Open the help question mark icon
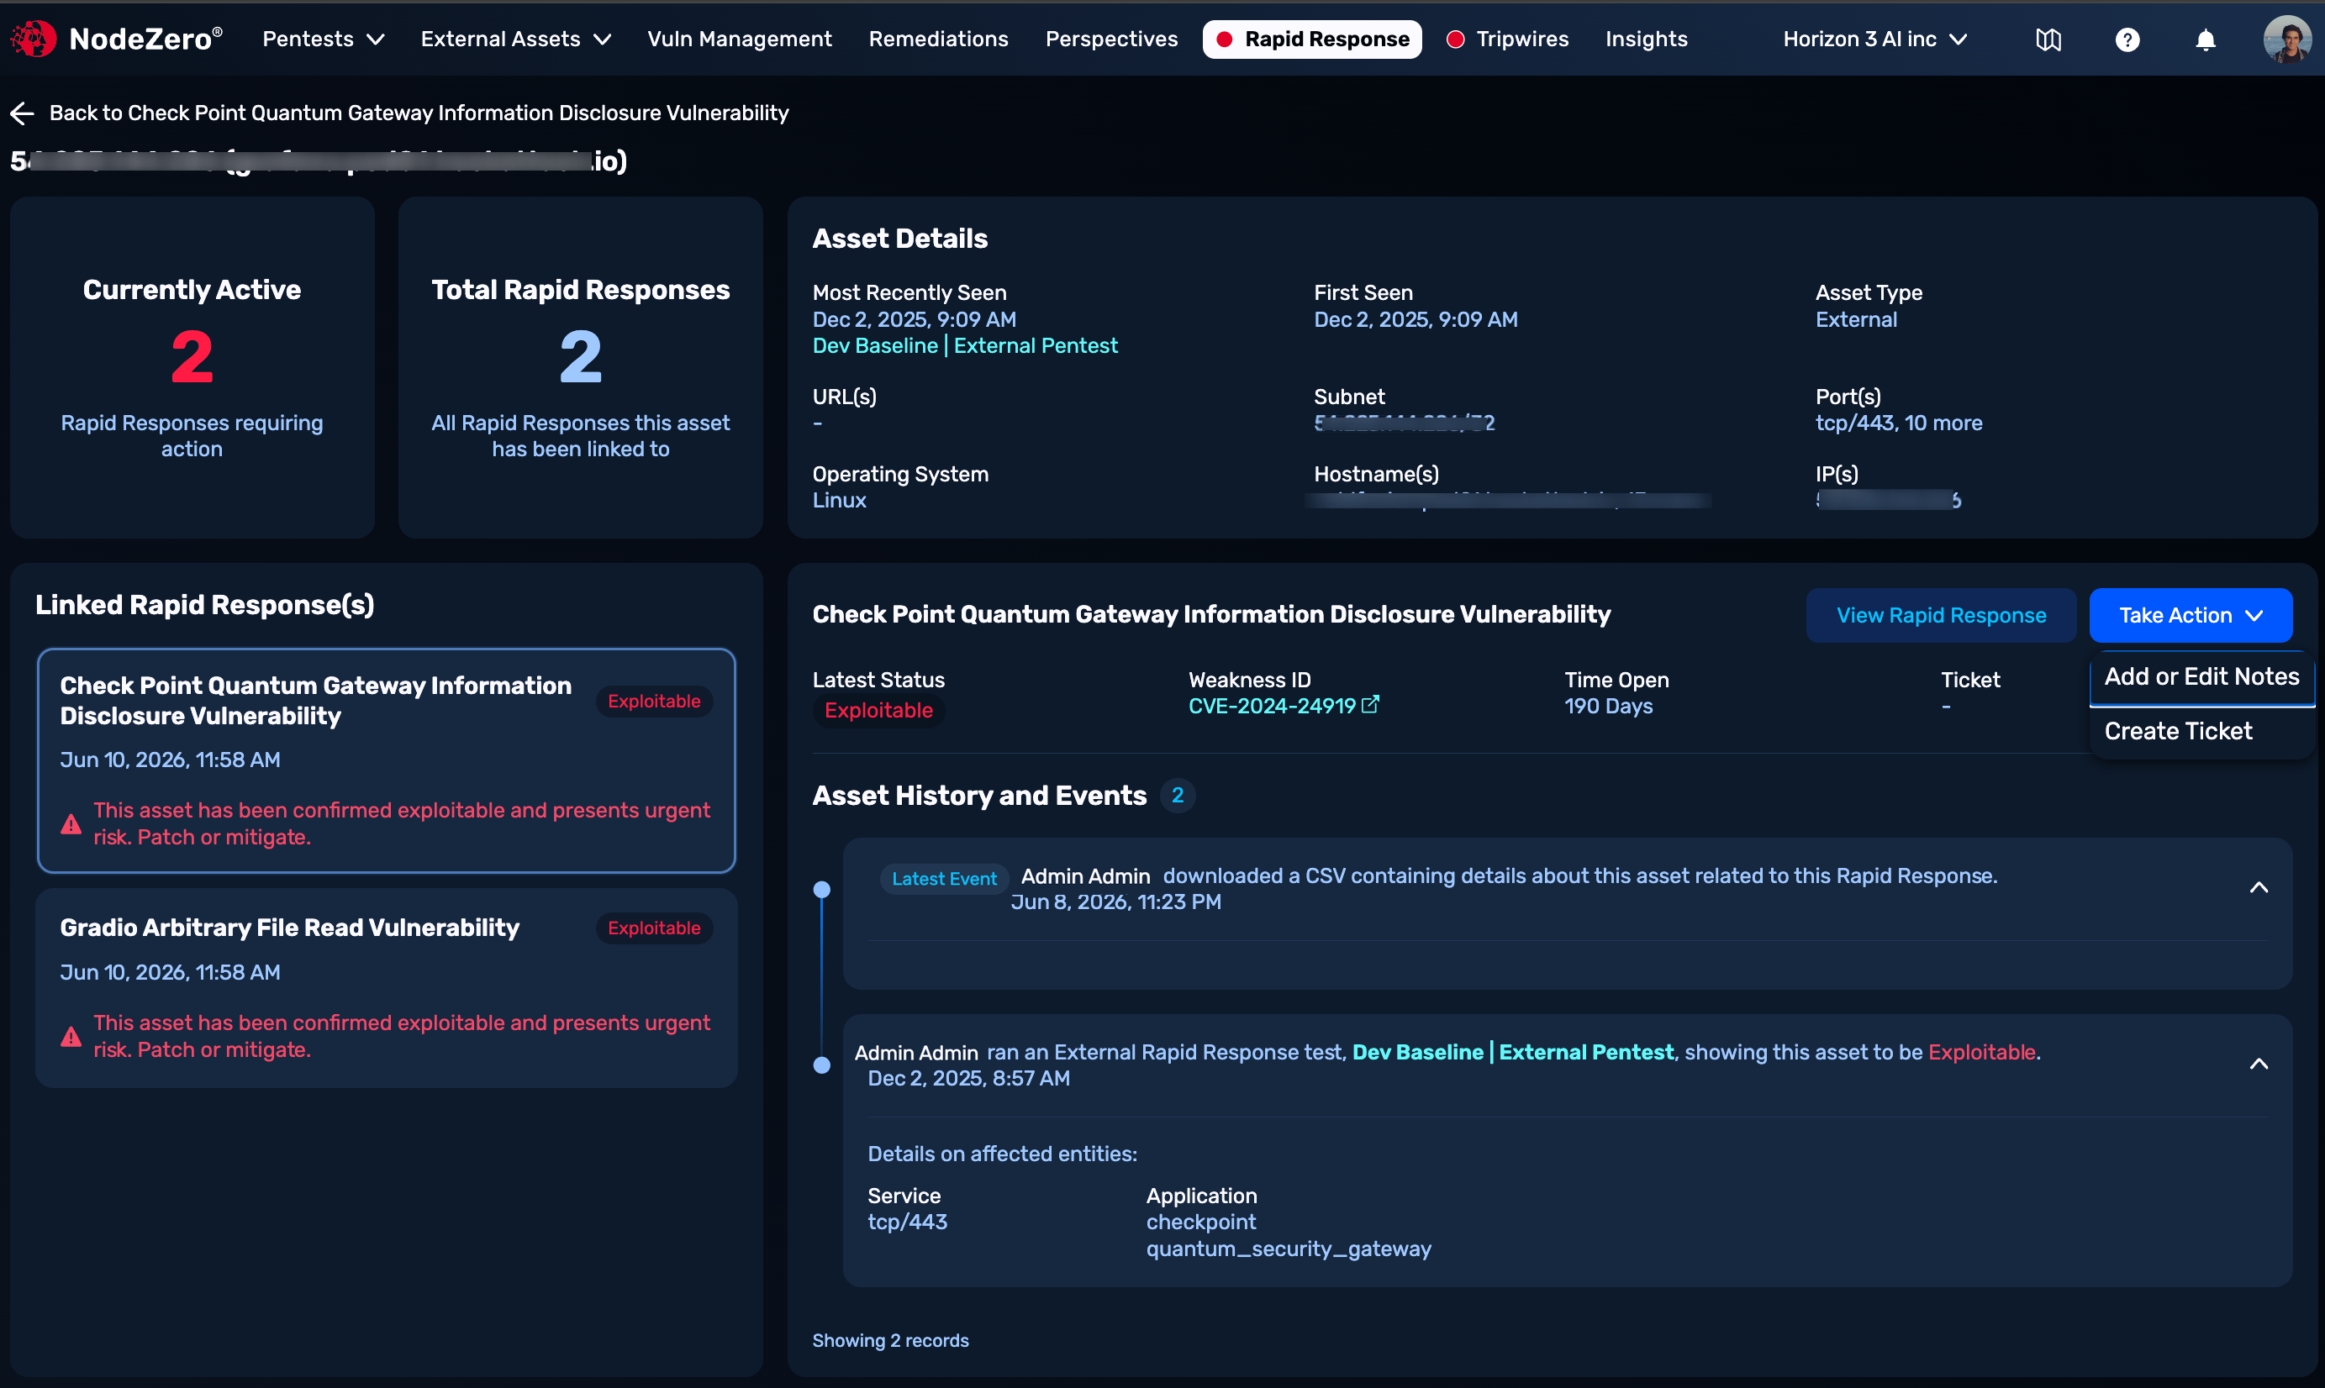This screenshot has height=1388, width=2325. [2127, 39]
